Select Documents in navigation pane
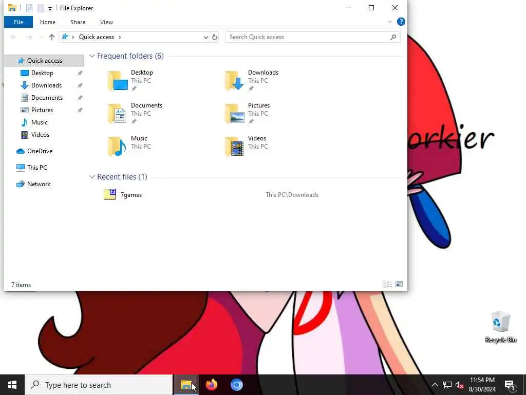This screenshot has width=526, height=395. (x=47, y=98)
